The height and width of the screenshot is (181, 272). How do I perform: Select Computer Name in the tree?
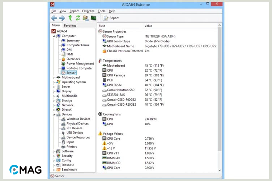click(x=78, y=45)
